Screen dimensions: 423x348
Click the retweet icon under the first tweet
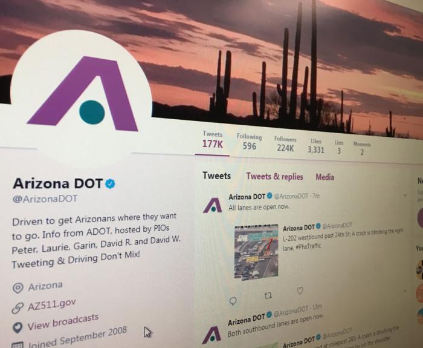268,296
